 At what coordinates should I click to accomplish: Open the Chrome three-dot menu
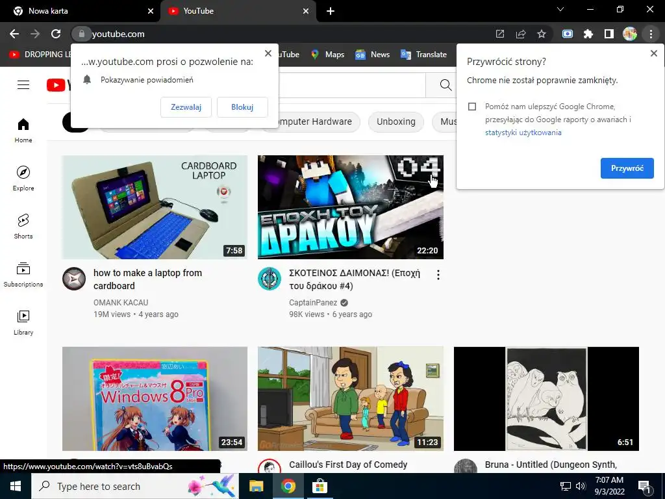[x=651, y=34]
